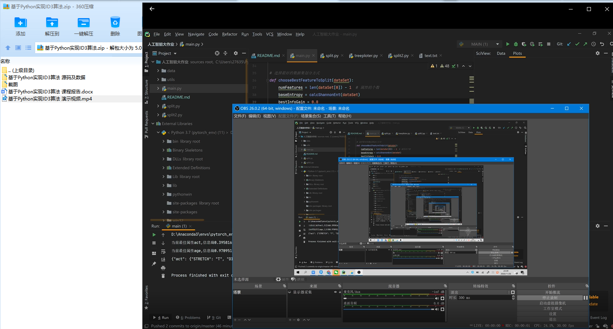Mute the 桌面音频 speaker icon
Viewport: 613px width, 329px height.
437,309
